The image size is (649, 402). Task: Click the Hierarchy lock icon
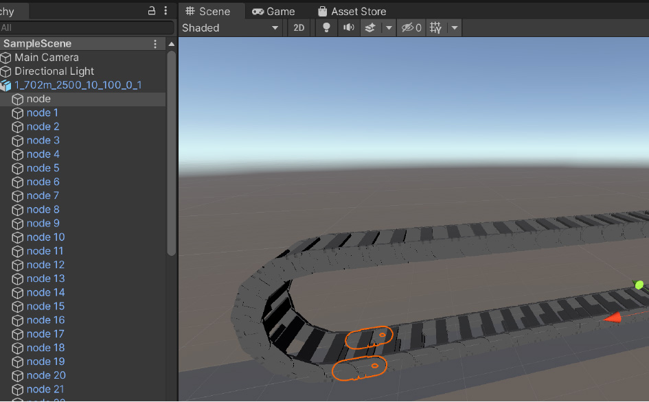[x=152, y=11]
